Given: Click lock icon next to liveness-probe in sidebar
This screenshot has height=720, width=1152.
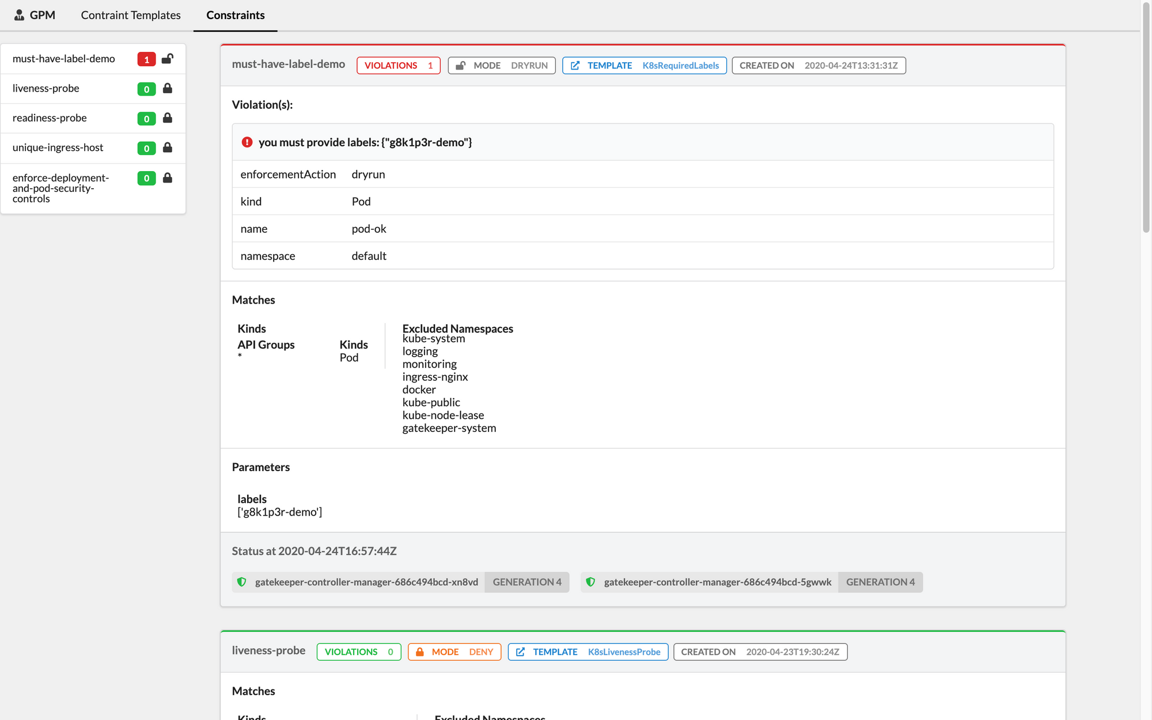Looking at the screenshot, I should click(x=168, y=88).
